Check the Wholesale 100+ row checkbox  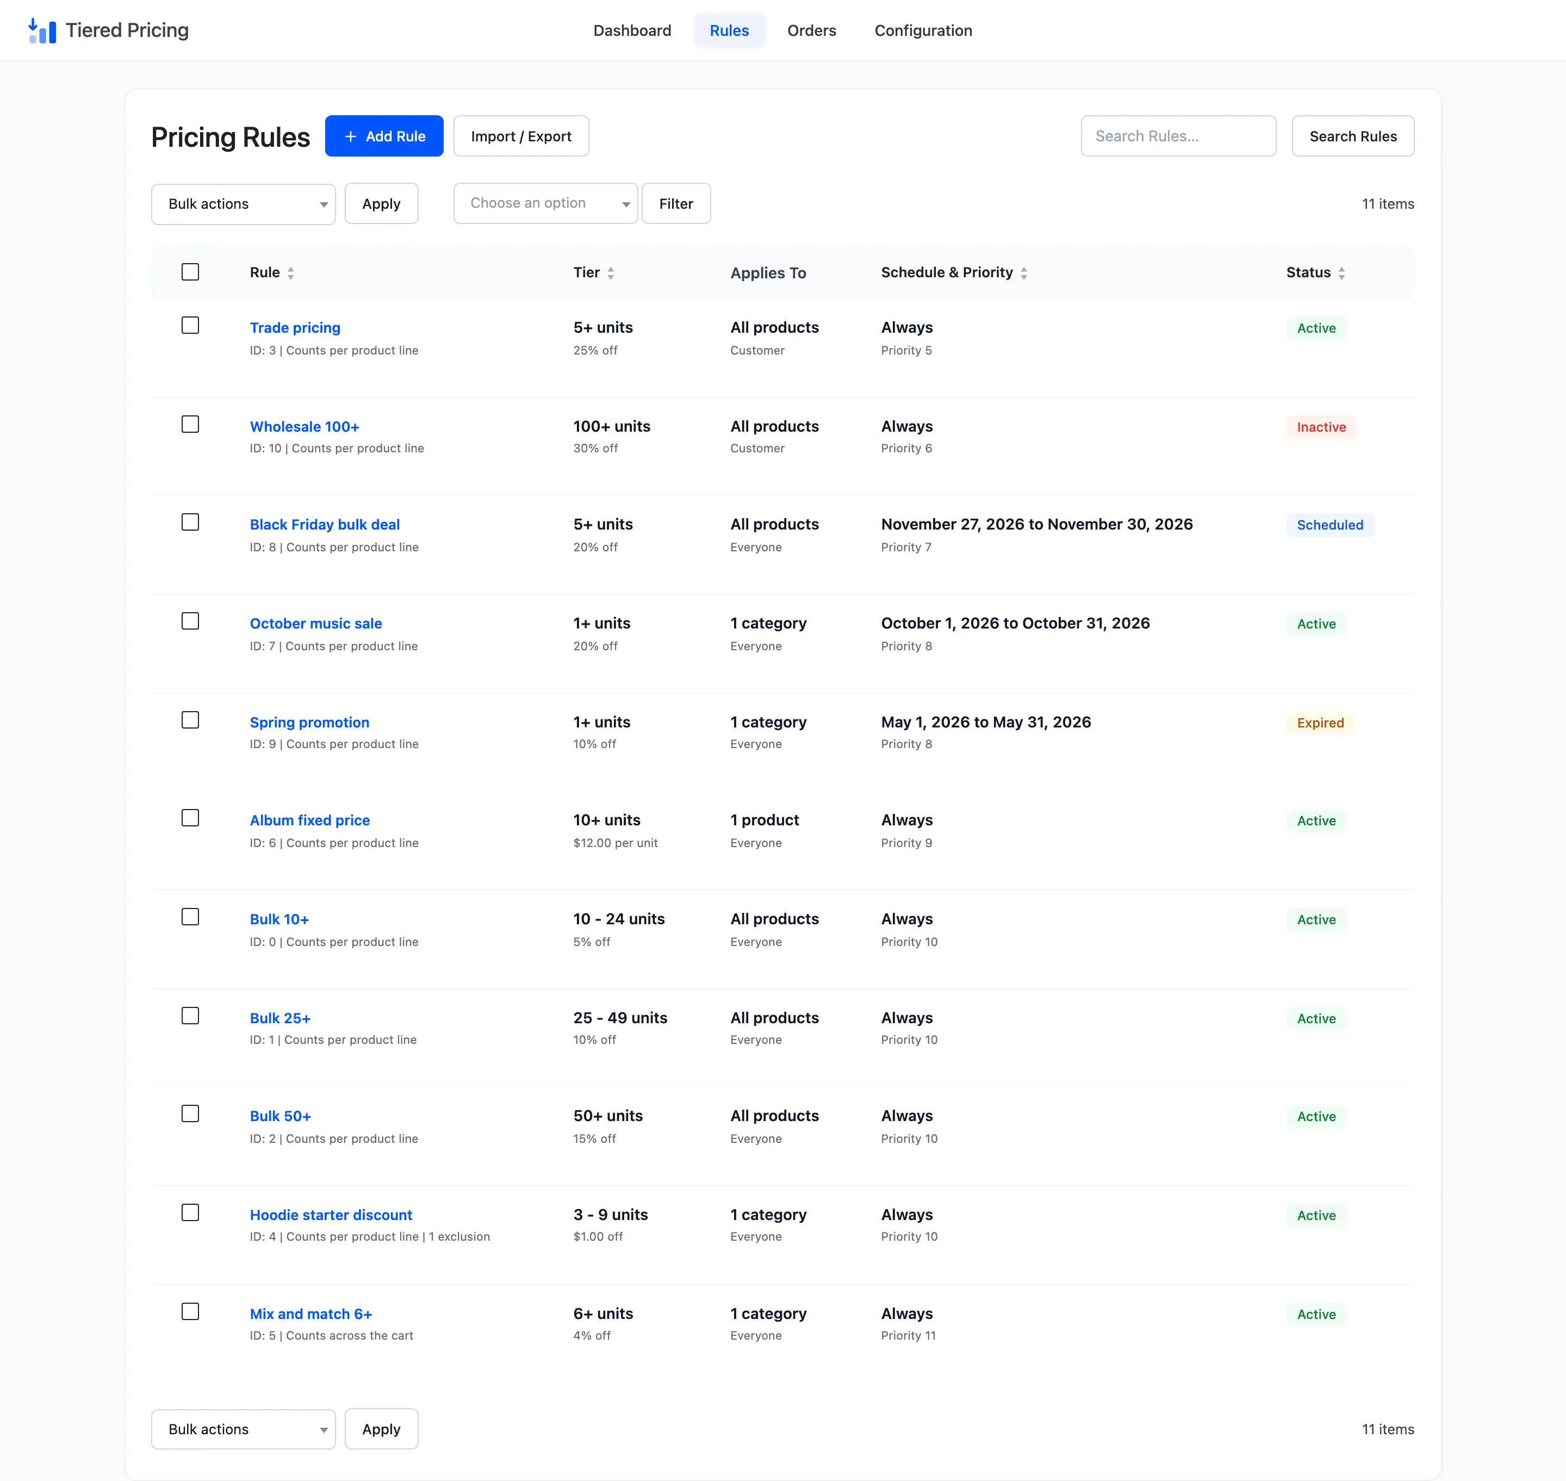pyautogui.click(x=190, y=424)
